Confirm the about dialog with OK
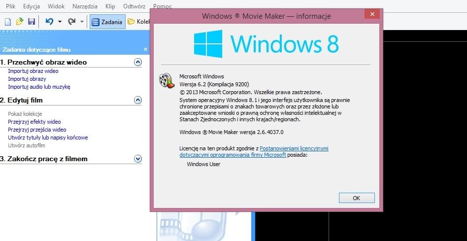467x241 pixels. click(357, 198)
